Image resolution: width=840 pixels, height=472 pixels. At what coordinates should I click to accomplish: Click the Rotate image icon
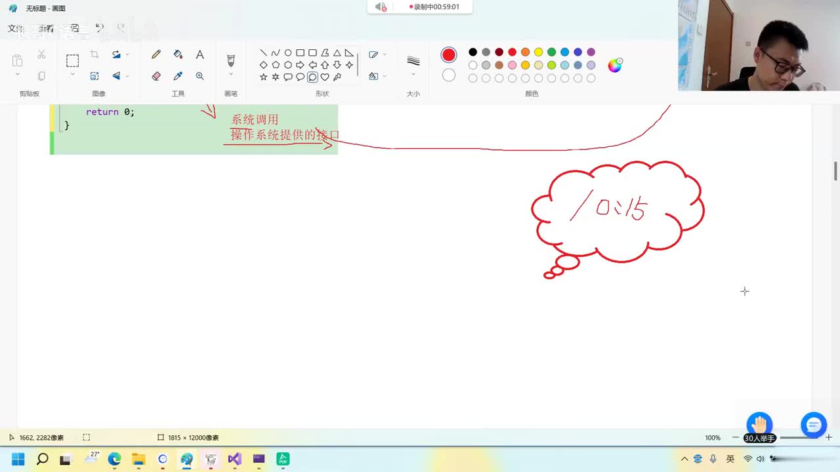pos(116,54)
